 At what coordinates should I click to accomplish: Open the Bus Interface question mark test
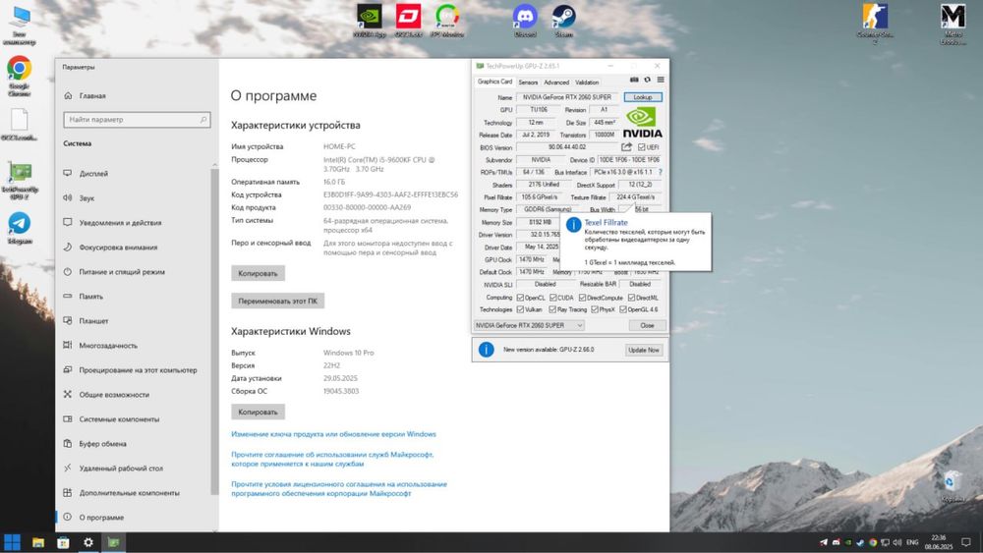point(661,172)
